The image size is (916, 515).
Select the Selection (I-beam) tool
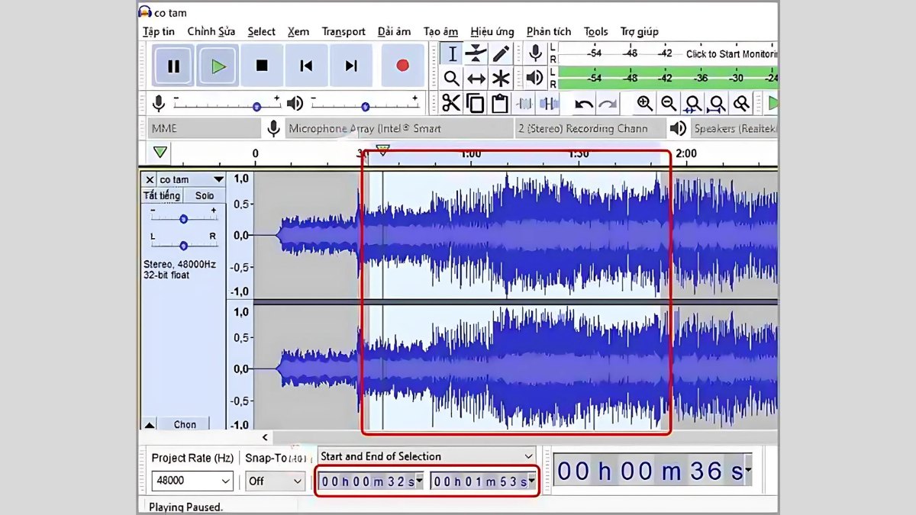coord(452,53)
